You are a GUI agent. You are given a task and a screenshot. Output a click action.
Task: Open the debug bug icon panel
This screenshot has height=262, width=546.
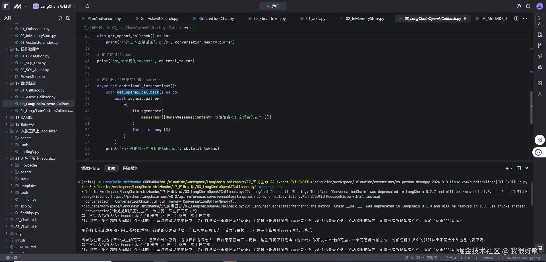coord(539,67)
